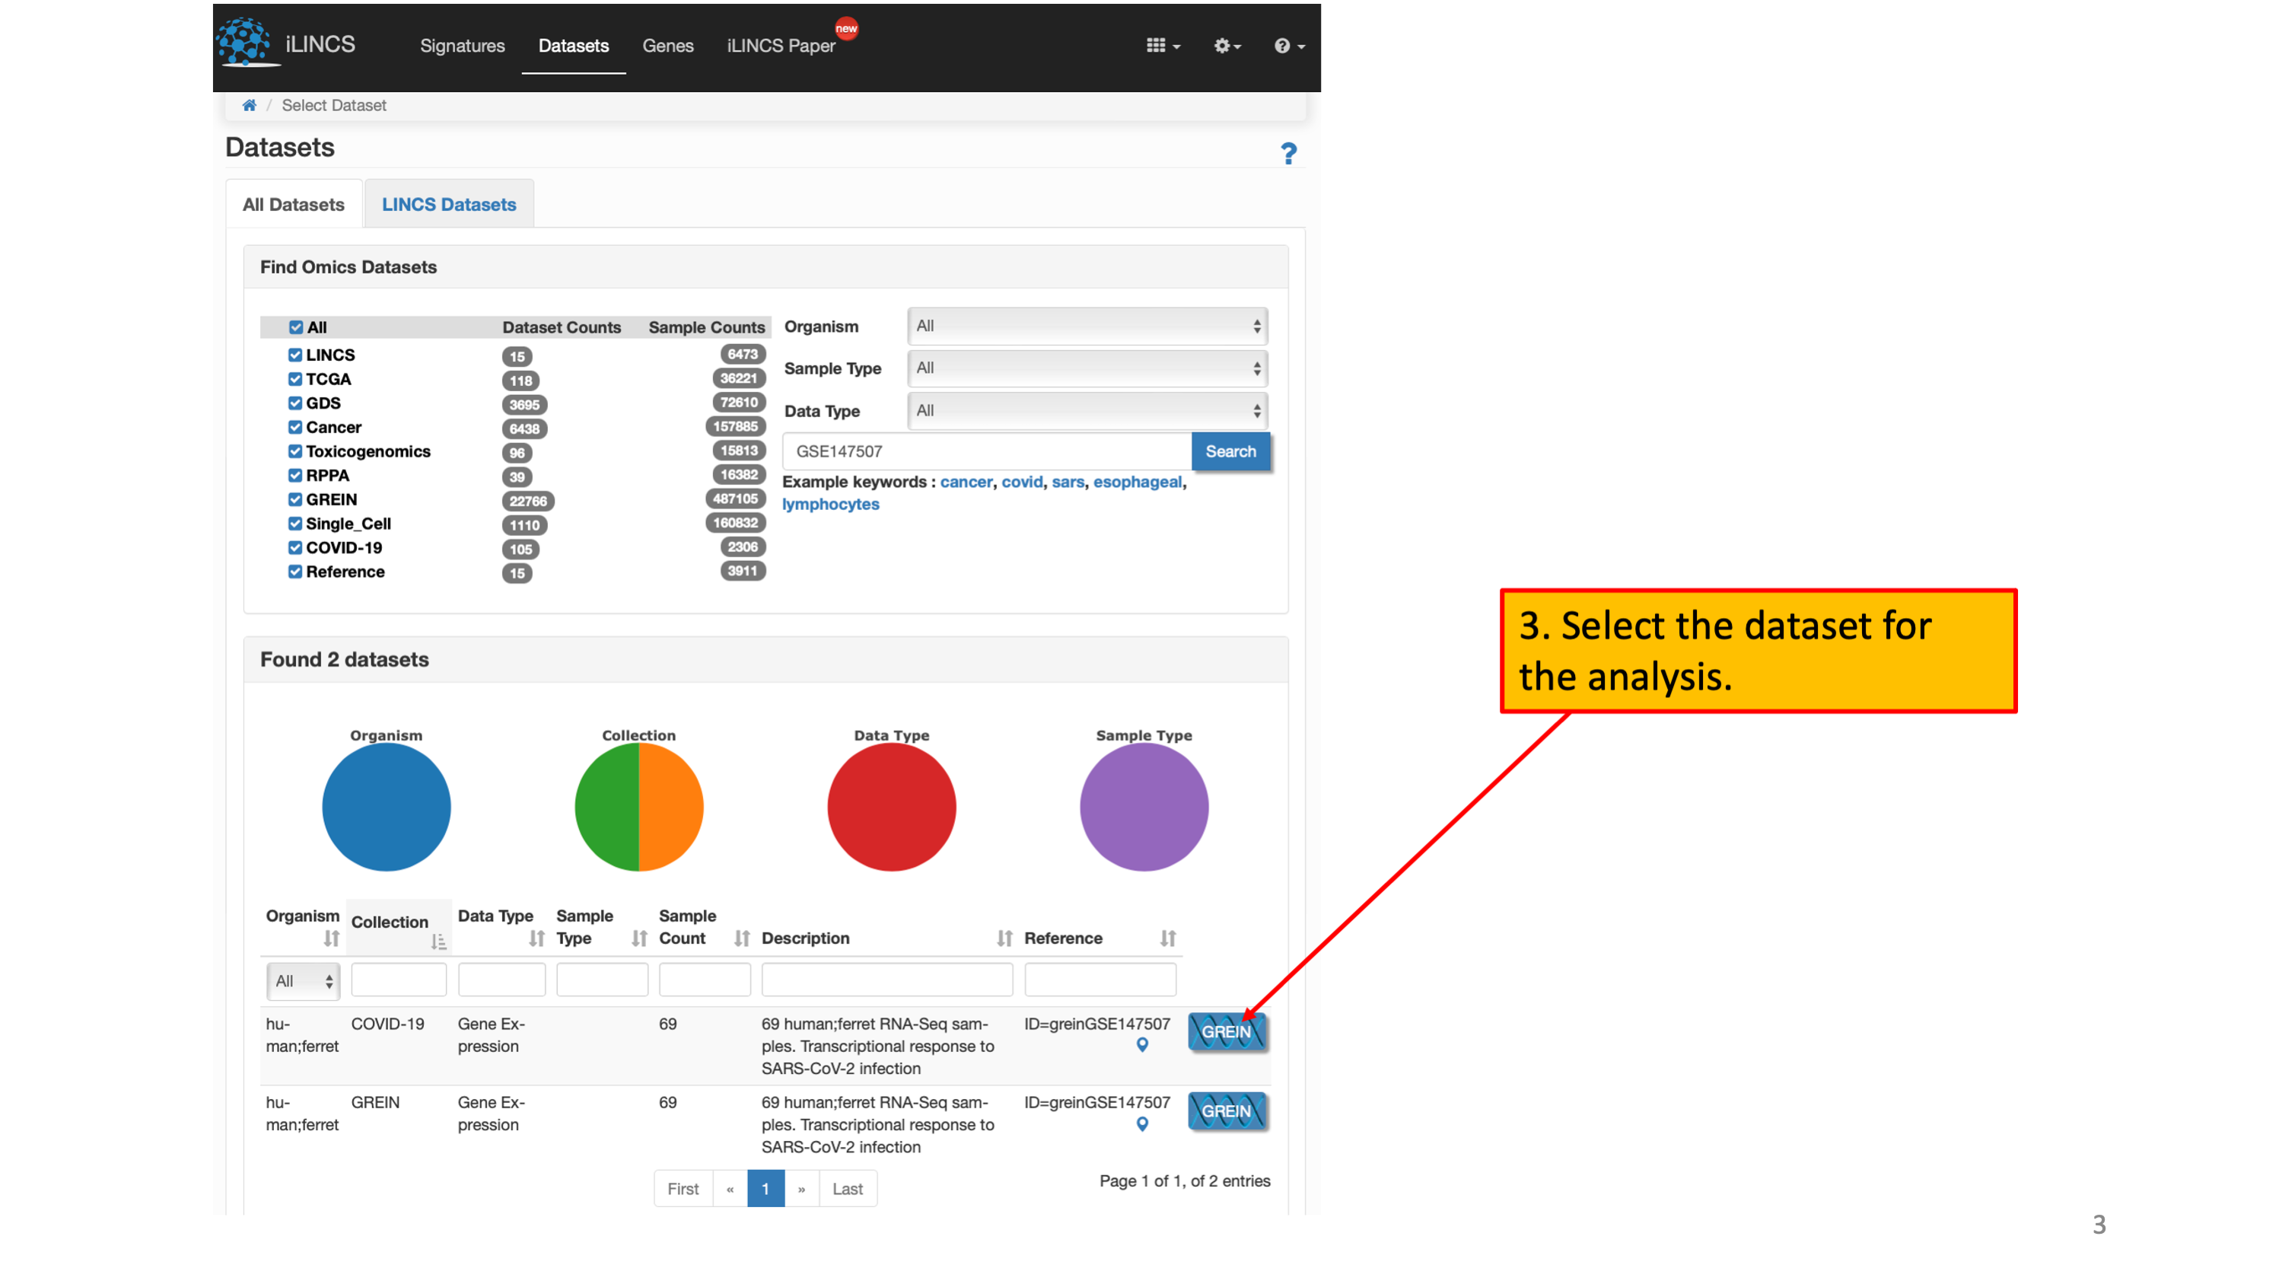Click the home breadcrumb icon

[x=249, y=106]
